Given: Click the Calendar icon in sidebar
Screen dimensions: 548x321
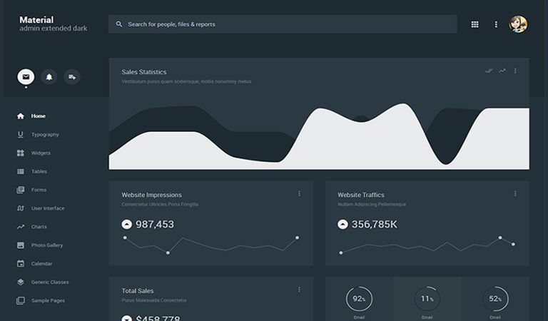Looking at the screenshot, I should click(x=21, y=264).
